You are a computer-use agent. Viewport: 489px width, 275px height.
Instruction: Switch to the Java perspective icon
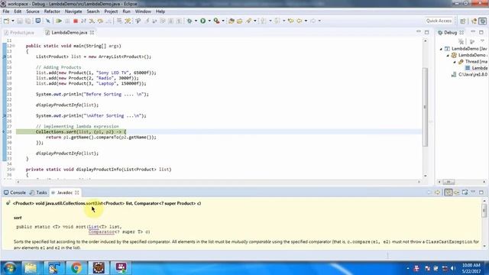[474, 21]
